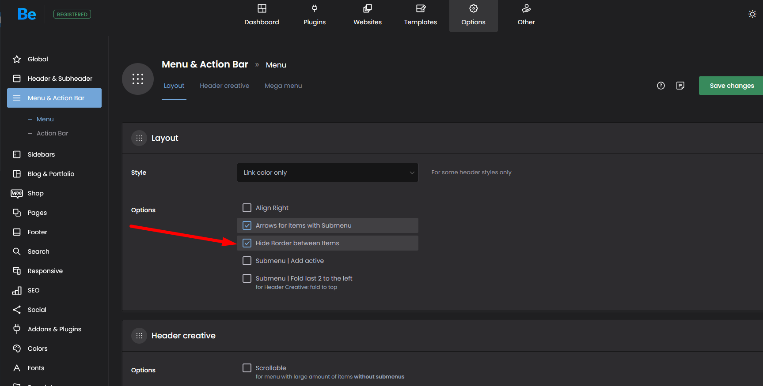763x386 pixels.
Task: Open Options gear icon in top navigation
Action: tap(474, 8)
